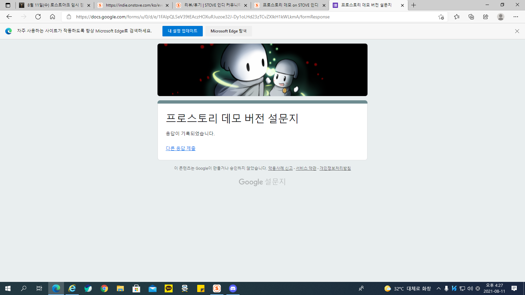The image size is (525, 295).
Task: Switch to 리뷰/후기 STOVE 인디 tab
Action: tap(210, 5)
